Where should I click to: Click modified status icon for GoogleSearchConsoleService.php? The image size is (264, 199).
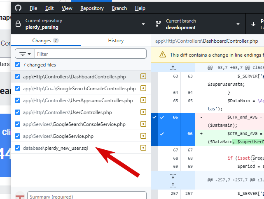click(143, 124)
